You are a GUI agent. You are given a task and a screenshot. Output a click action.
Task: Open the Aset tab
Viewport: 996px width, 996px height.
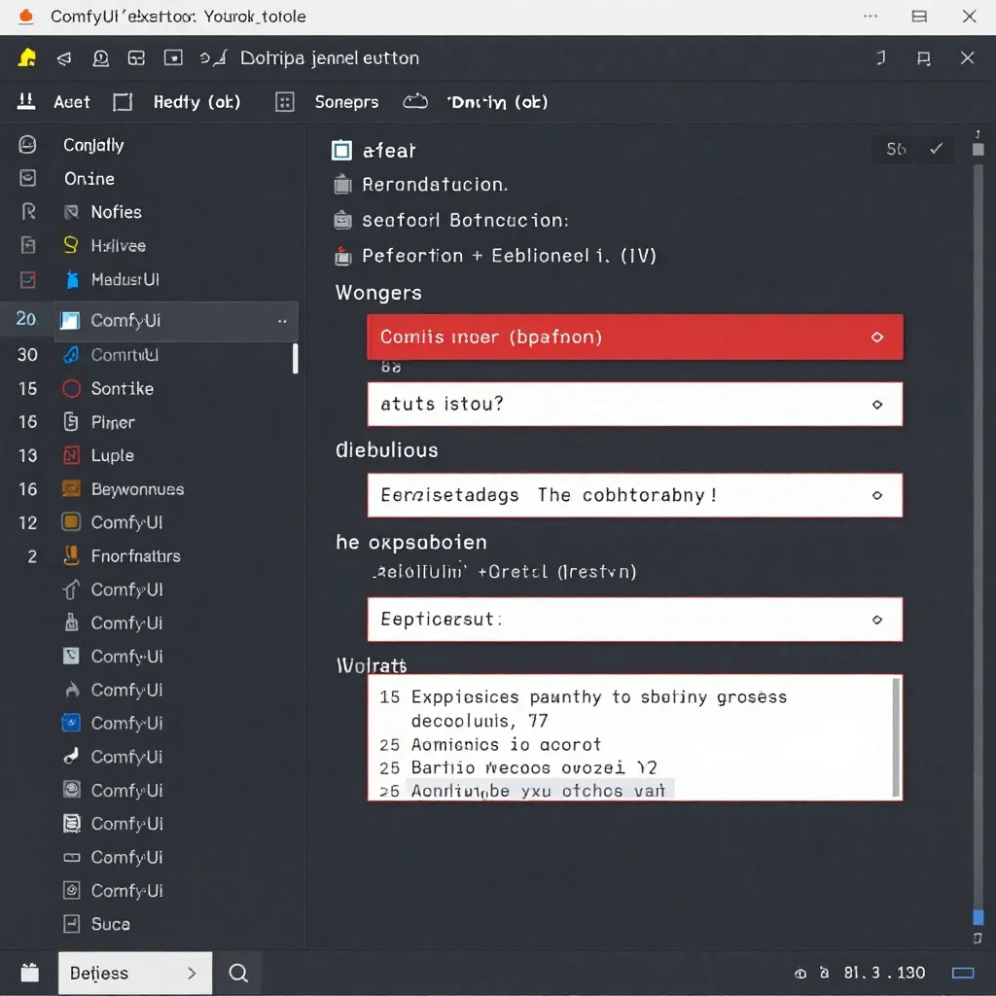pyautogui.click(x=71, y=102)
